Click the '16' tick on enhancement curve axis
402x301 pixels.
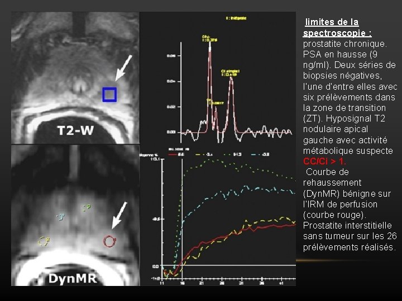point(182,283)
